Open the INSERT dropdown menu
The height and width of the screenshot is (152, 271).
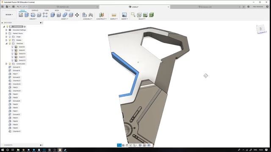click(x=124, y=19)
